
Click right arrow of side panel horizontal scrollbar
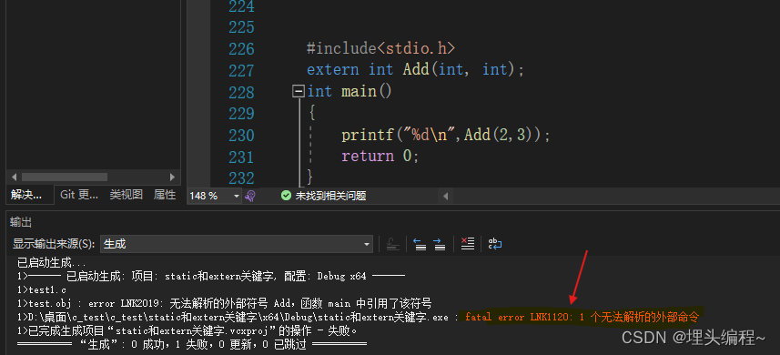coord(172,177)
